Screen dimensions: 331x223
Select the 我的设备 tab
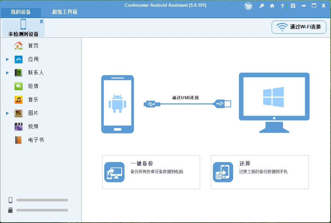20,12
